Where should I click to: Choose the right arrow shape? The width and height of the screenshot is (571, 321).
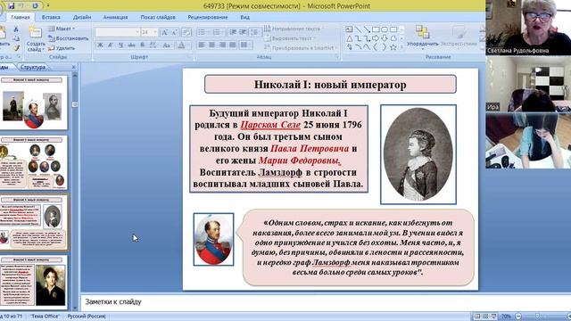coord(376,38)
